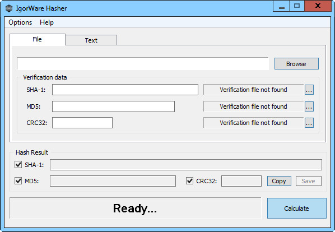Open SHA-1 verification file browse ellipsis button
The height and width of the screenshot is (232, 335).
309,90
